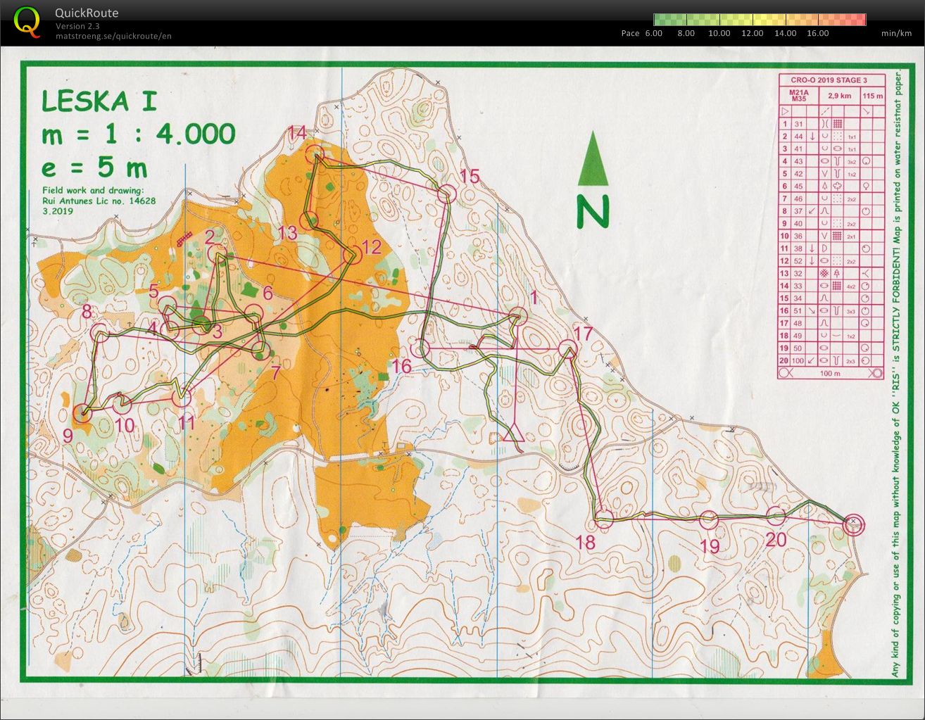Image resolution: width=925 pixels, height=720 pixels.
Task: Click the CRO-O 2019 STAGE 3 header
Action: (829, 80)
